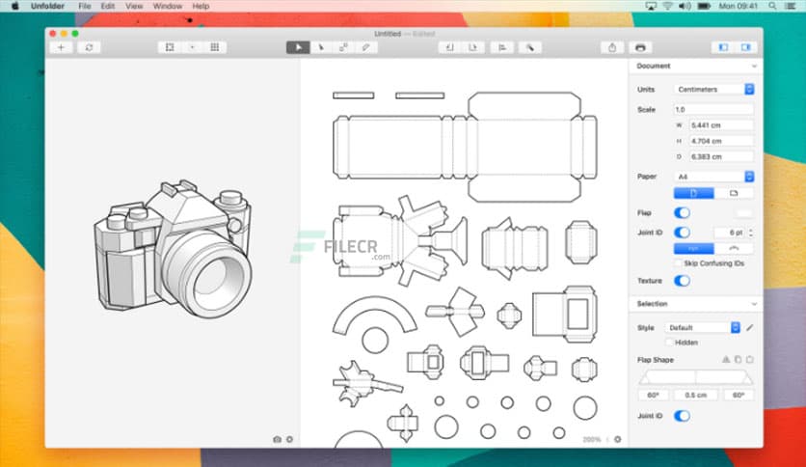
Task: Toggle the Texture switch
Action: tap(682, 281)
